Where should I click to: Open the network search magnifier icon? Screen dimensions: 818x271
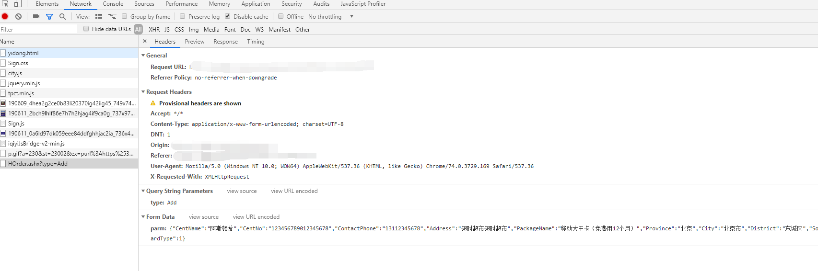pyautogui.click(x=62, y=16)
